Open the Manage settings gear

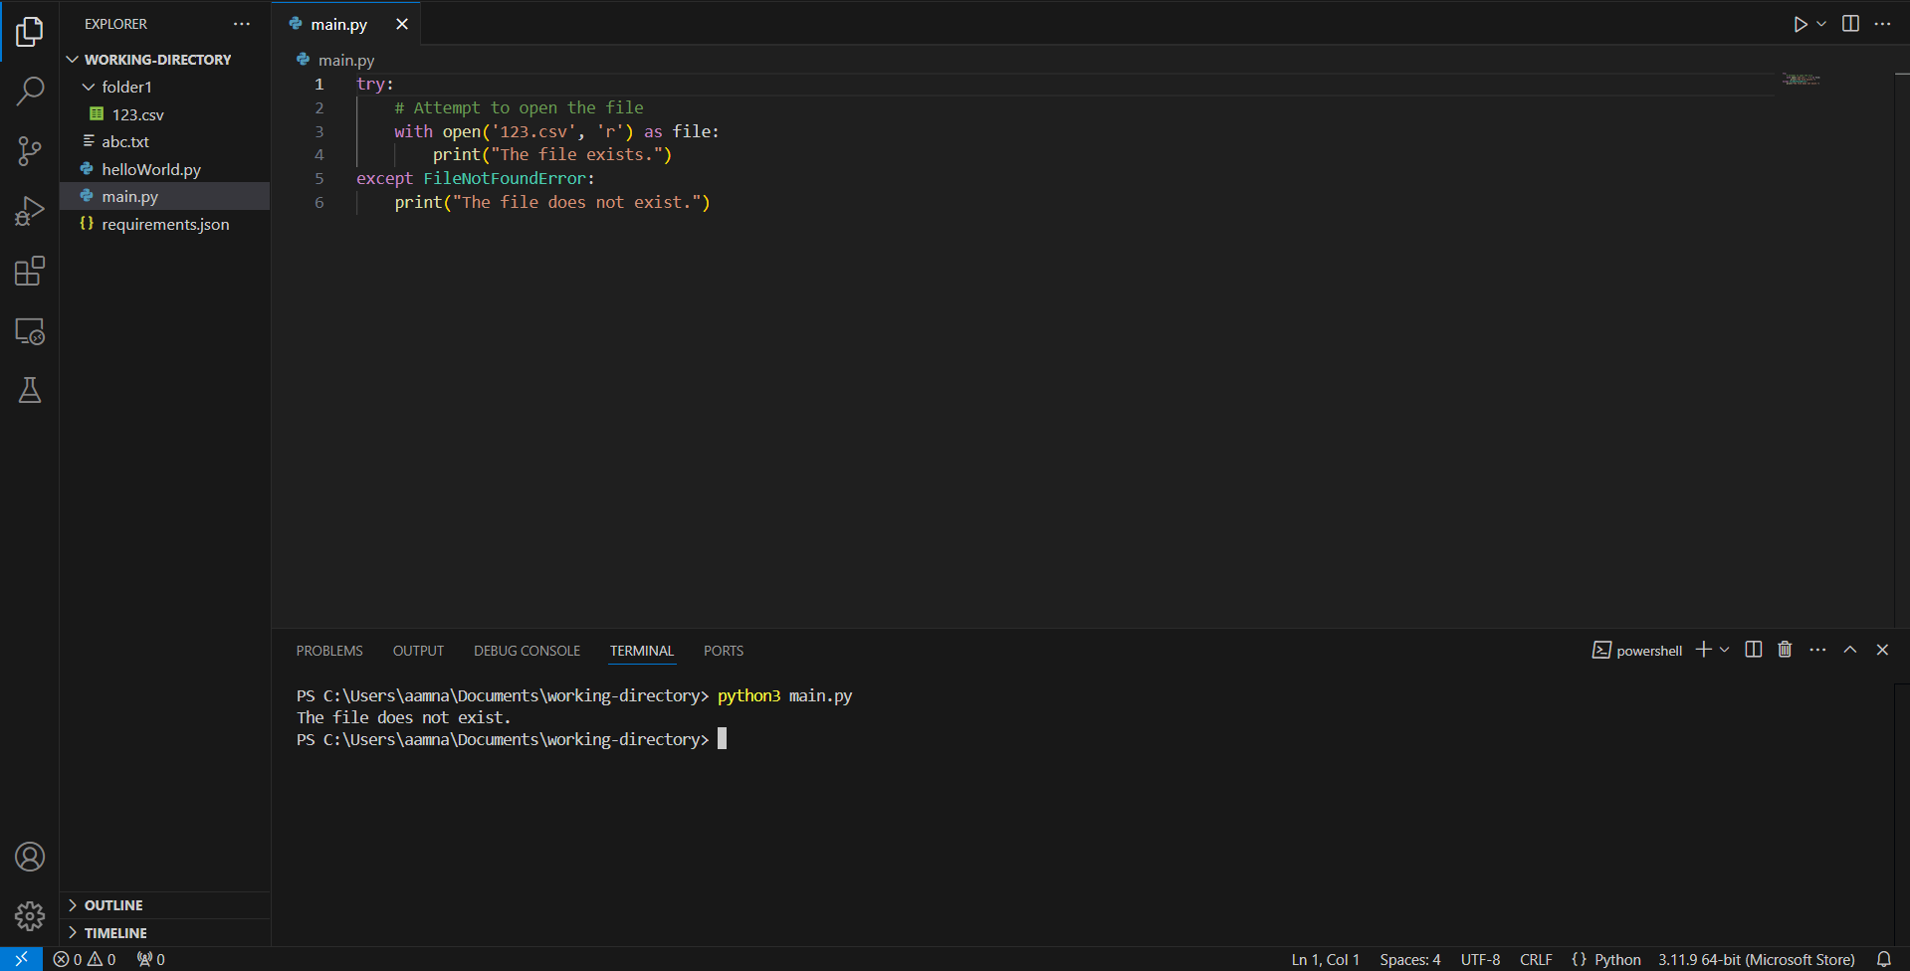tap(30, 916)
